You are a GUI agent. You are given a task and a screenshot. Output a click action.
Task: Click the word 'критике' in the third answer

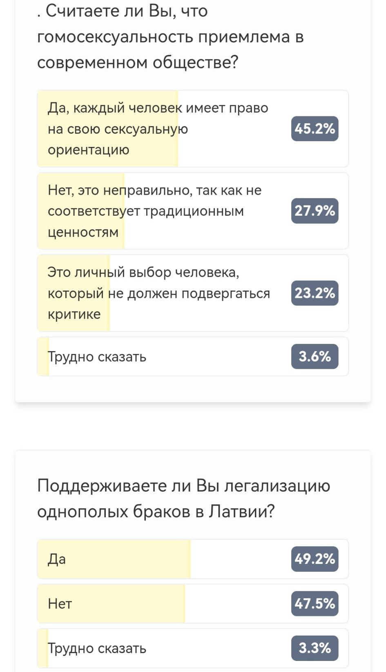coord(74,314)
